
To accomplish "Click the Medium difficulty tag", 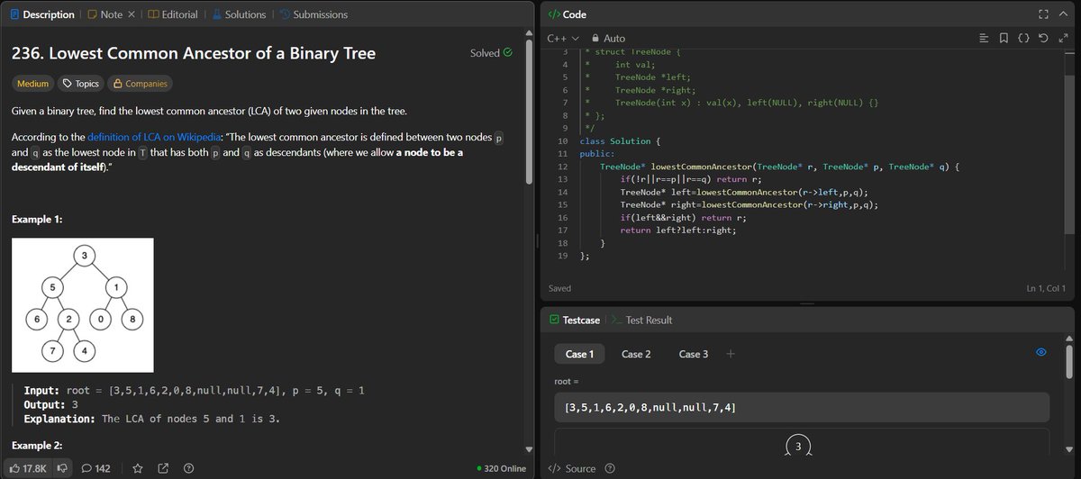I will [x=32, y=84].
